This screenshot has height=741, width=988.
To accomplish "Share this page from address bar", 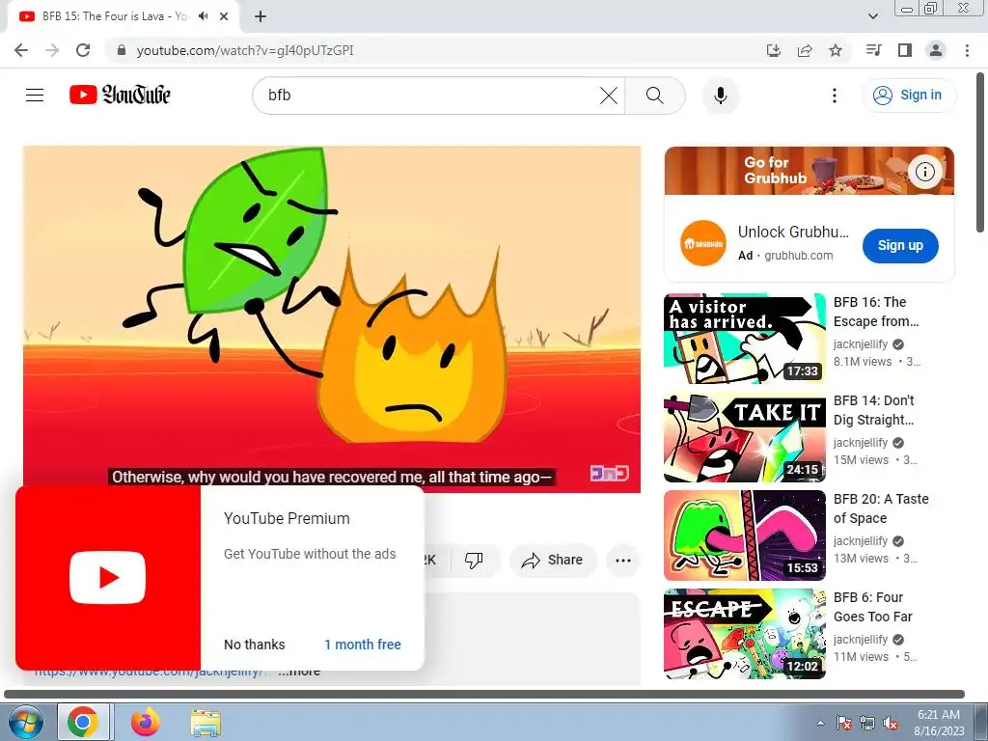I will pos(805,50).
